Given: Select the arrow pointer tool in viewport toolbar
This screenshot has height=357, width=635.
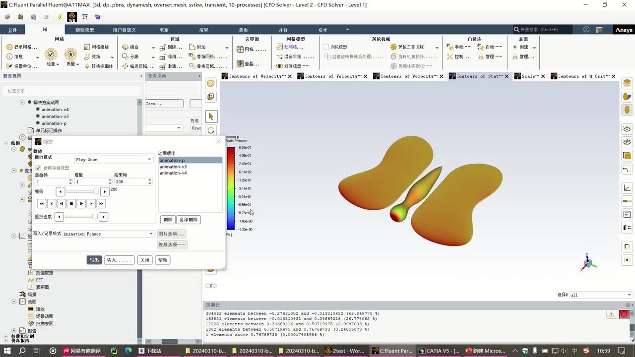Looking at the screenshot, I should (x=211, y=117).
